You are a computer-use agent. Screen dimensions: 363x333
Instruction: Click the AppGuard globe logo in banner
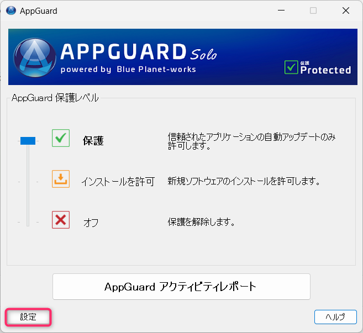click(34, 57)
